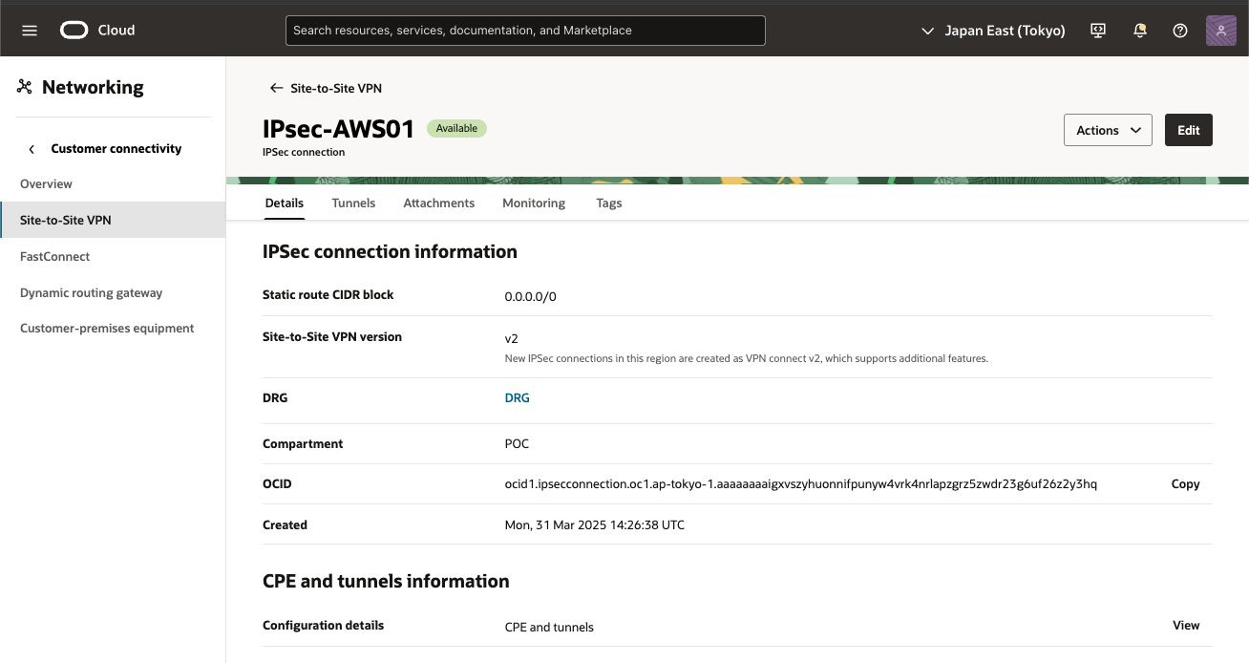Open the Cloud Shell developer tools icon
The width and height of the screenshot is (1249, 663).
pos(1098,31)
